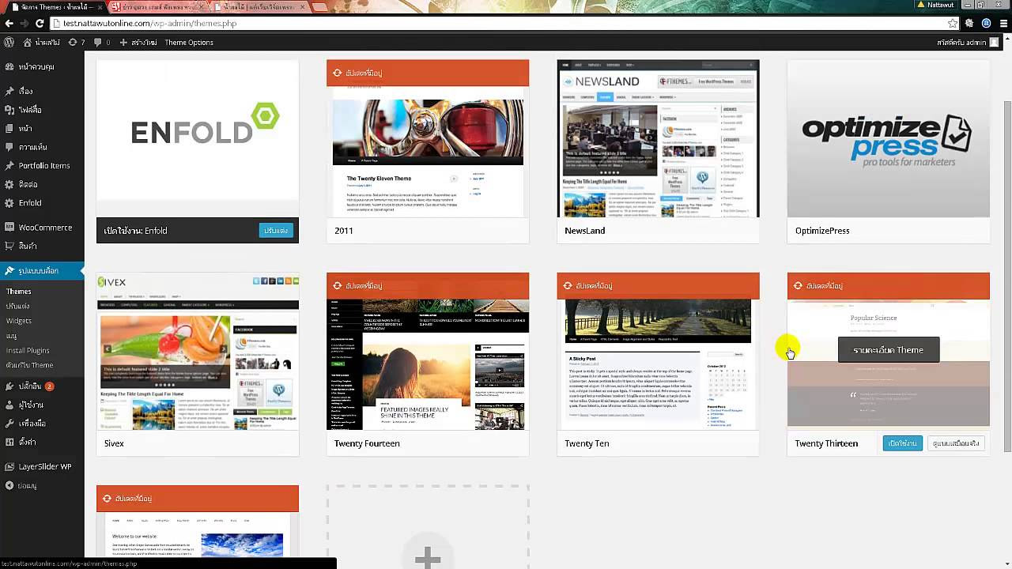1012x569 pixels.
Task: Click the Nattawut profile button
Action: (x=935, y=5)
